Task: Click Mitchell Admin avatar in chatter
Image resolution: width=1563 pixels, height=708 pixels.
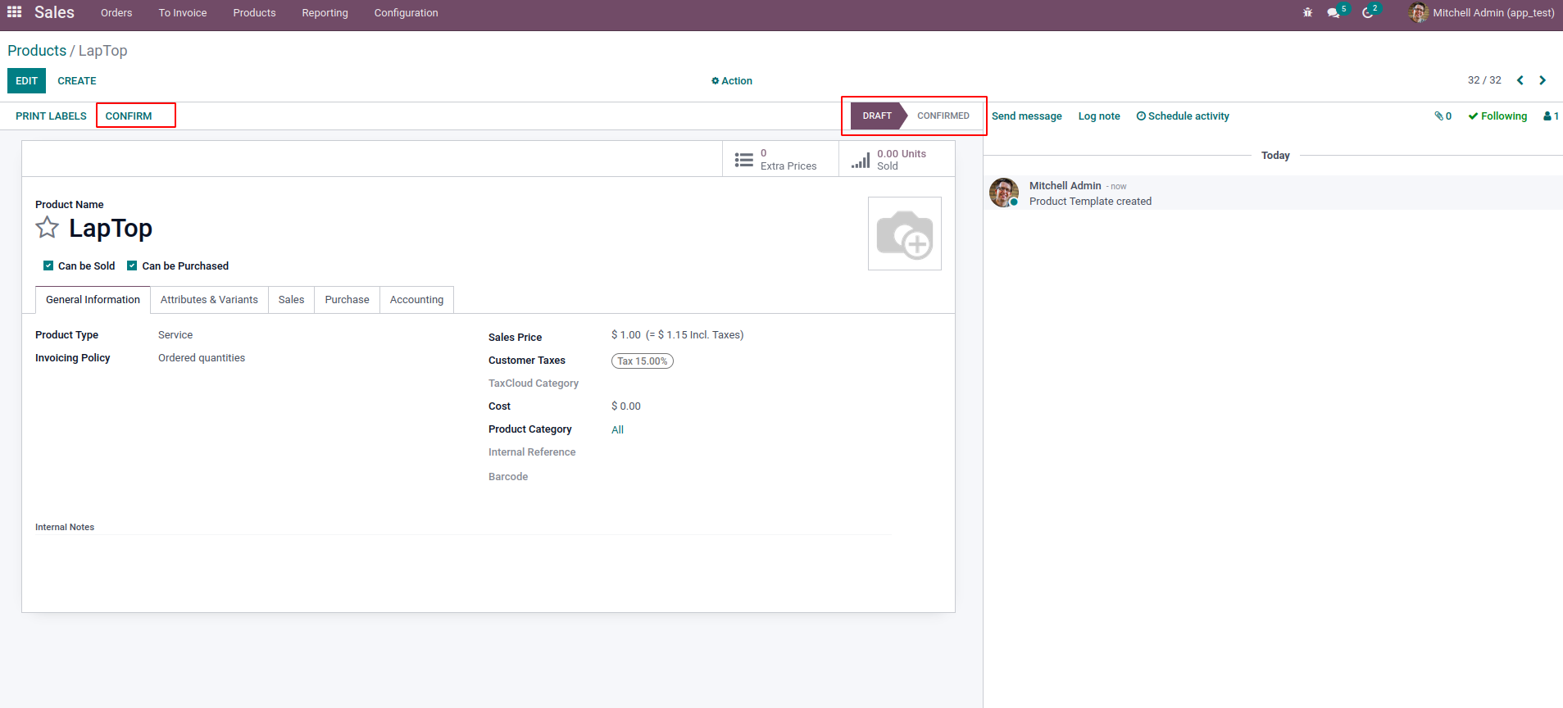Action: 1004,193
